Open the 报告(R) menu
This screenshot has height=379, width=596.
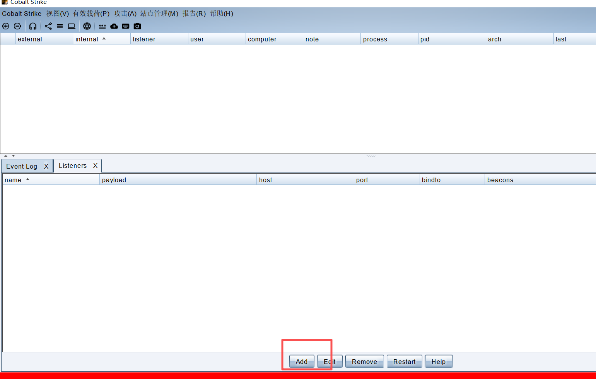click(194, 14)
